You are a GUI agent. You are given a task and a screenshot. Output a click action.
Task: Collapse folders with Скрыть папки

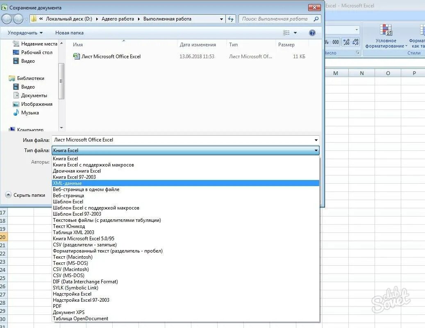(25, 195)
